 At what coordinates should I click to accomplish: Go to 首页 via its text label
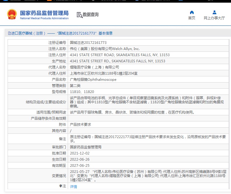(x=192, y=18)
